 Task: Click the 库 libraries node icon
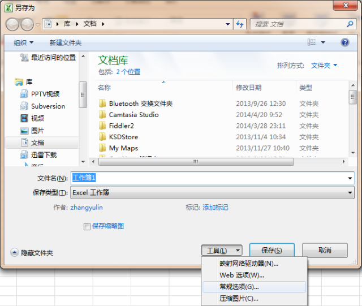pyautogui.click(x=19, y=82)
